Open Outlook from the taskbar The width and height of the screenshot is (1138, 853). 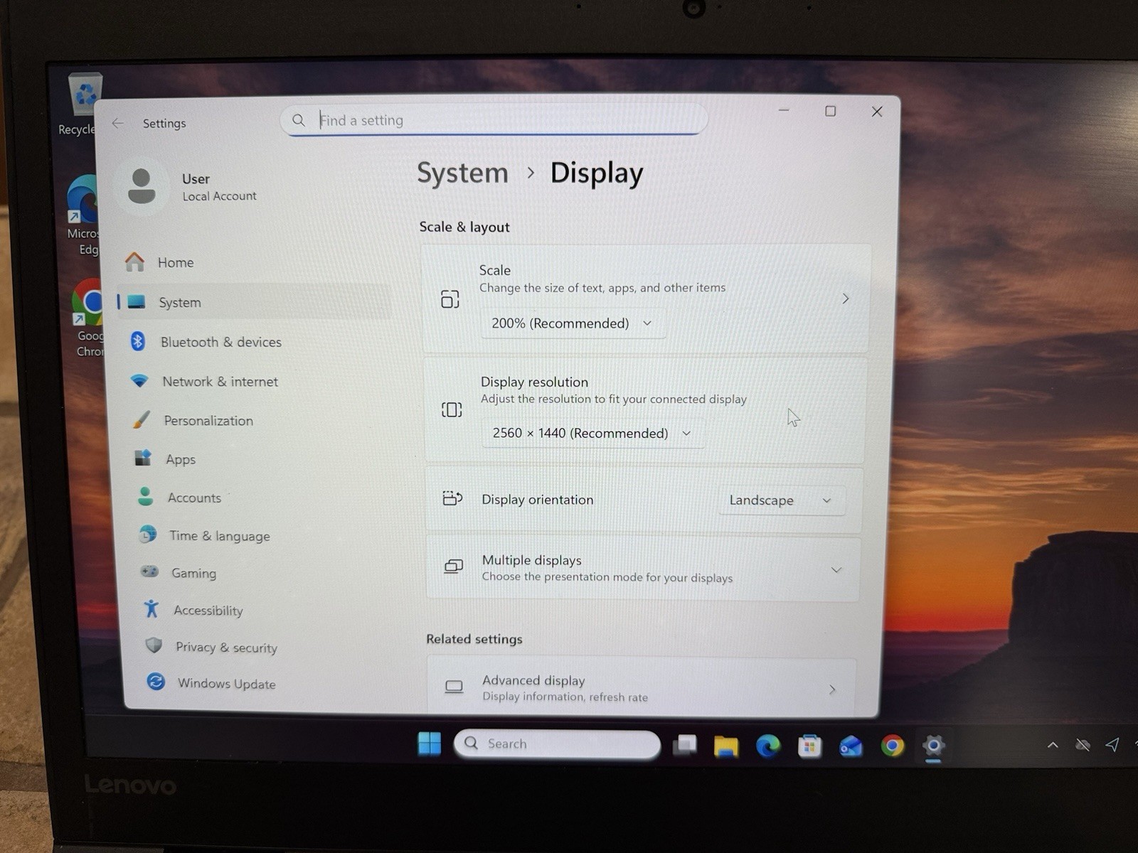851,746
